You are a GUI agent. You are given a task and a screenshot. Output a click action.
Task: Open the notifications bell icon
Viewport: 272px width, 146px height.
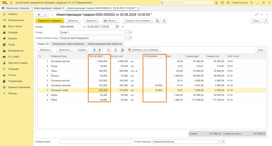216,2
